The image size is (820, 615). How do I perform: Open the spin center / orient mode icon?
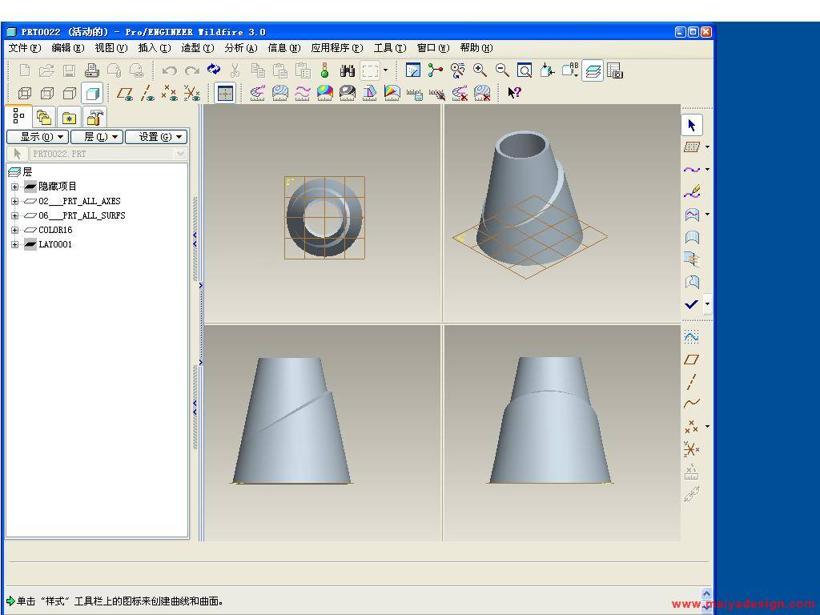coord(435,70)
